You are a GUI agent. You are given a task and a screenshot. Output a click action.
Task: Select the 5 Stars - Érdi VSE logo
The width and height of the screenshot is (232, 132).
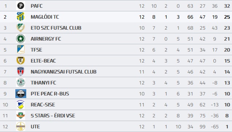[20, 116]
